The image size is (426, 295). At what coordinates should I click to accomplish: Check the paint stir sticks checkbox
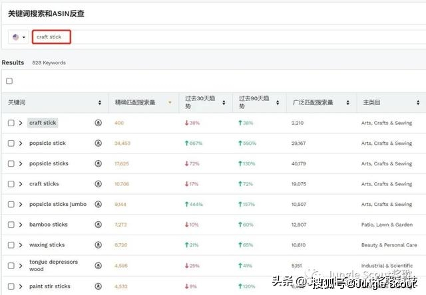(x=11, y=286)
